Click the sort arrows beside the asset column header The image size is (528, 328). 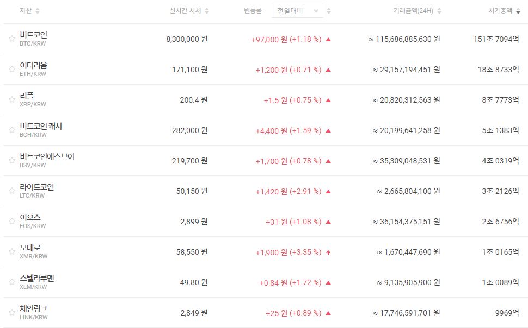click(38, 11)
